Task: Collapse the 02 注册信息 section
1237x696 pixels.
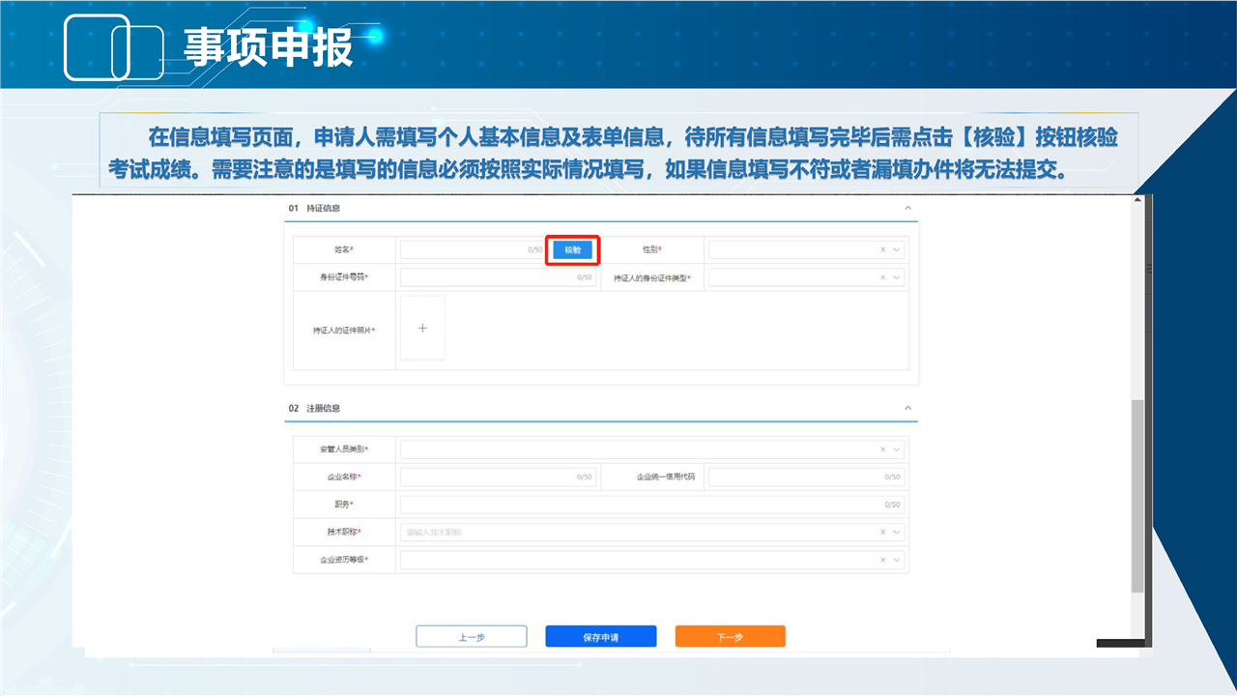Action: (907, 408)
